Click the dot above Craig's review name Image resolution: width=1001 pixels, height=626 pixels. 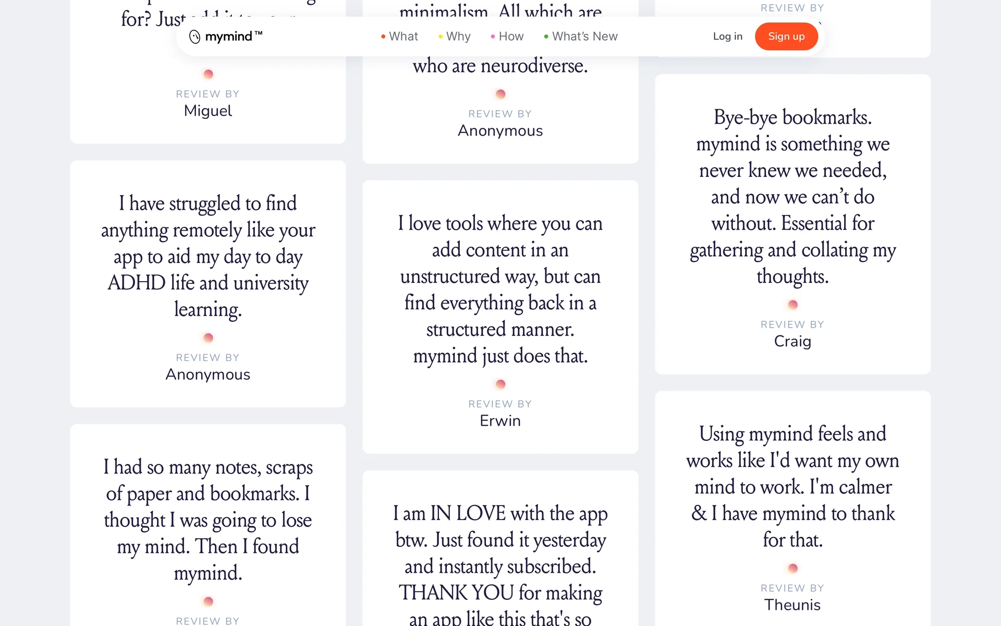(x=792, y=305)
